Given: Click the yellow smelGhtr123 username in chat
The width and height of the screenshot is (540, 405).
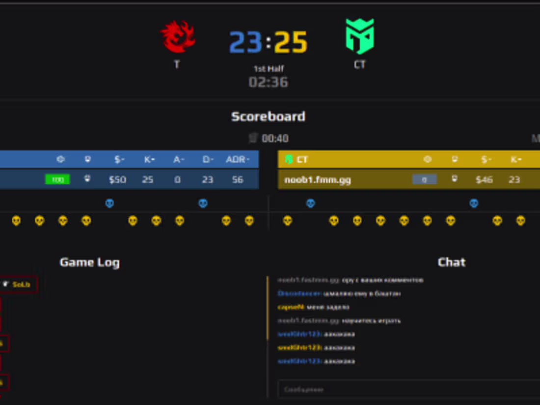Looking at the screenshot, I should pyautogui.click(x=299, y=347).
